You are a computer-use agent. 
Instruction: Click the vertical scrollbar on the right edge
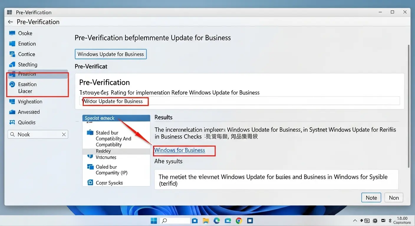pyautogui.click(x=408, y=106)
